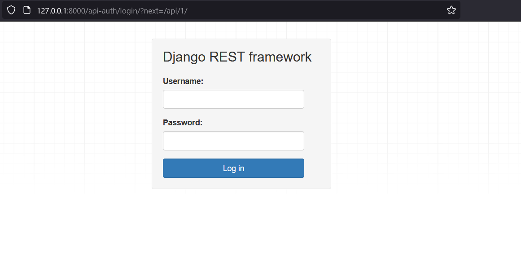Open site permissions from the page icon
Viewport: 521px width, 278px height.
click(x=27, y=9)
